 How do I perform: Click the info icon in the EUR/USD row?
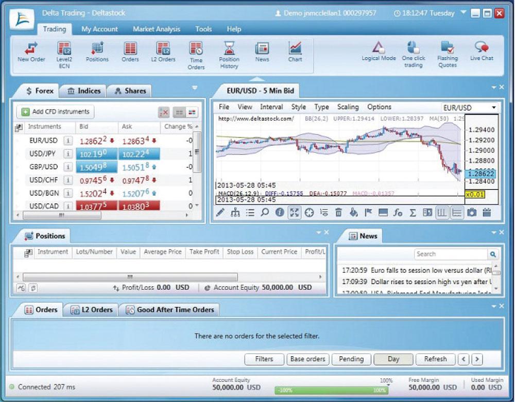point(67,141)
